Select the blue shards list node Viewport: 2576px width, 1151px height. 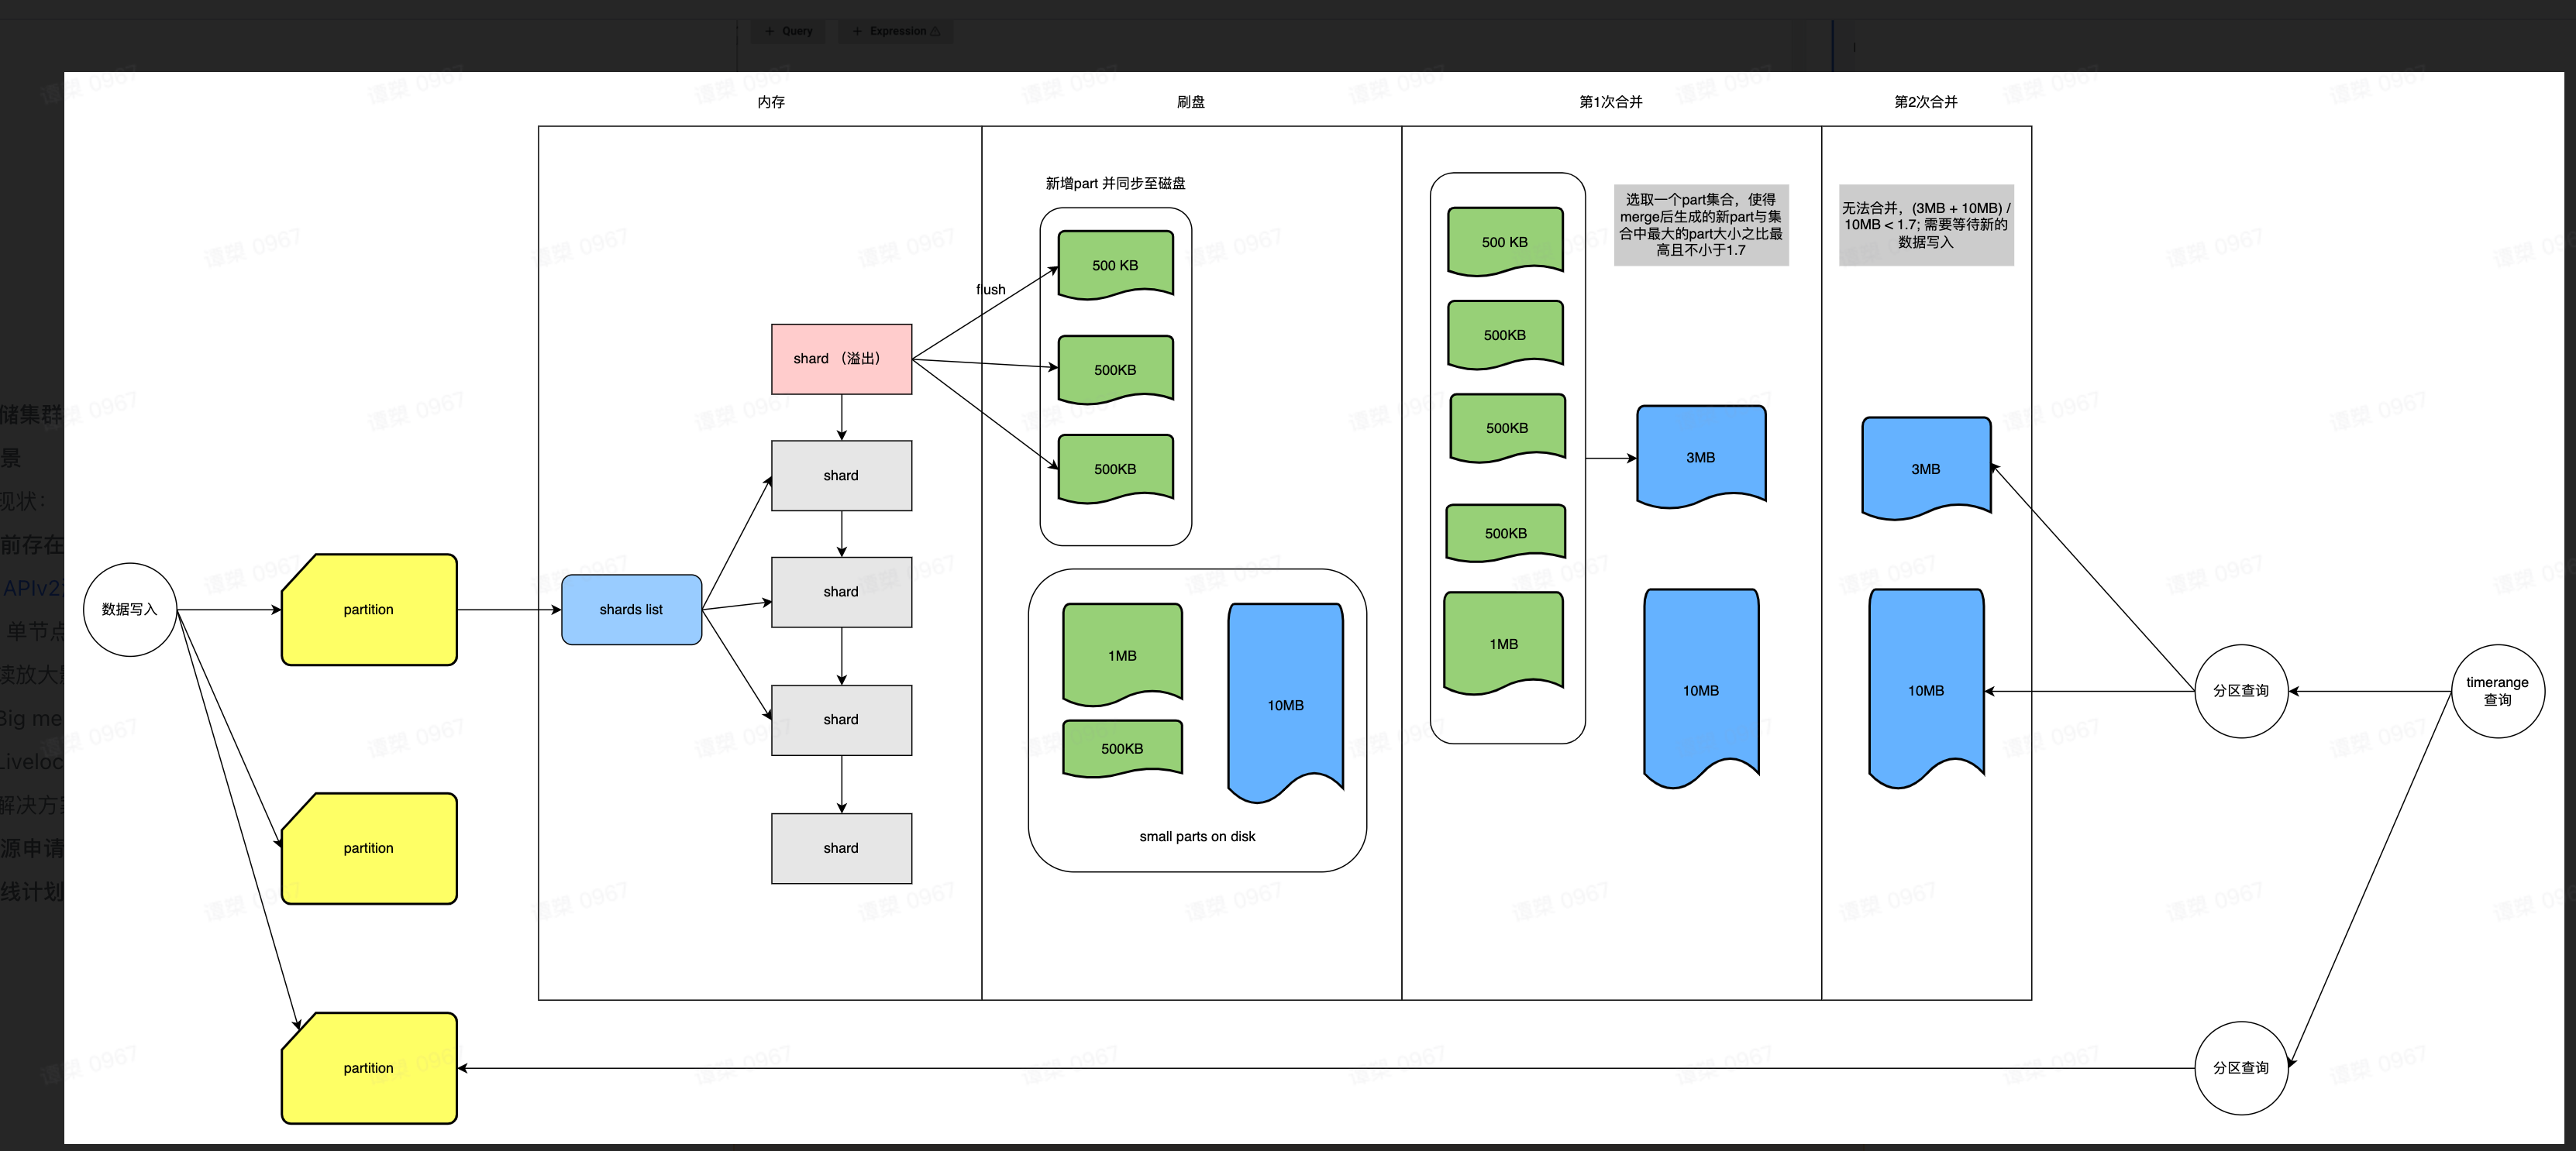[631, 610]
